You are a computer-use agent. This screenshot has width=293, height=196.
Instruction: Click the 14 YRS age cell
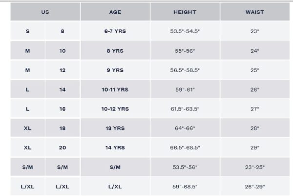click(115, 147)
